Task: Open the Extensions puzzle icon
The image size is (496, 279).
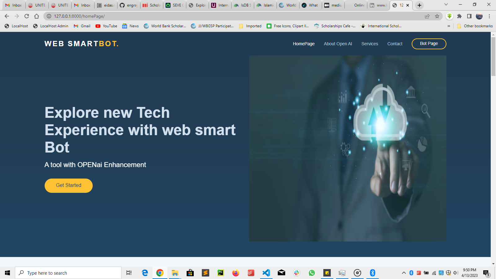Action: coord(459,16)
